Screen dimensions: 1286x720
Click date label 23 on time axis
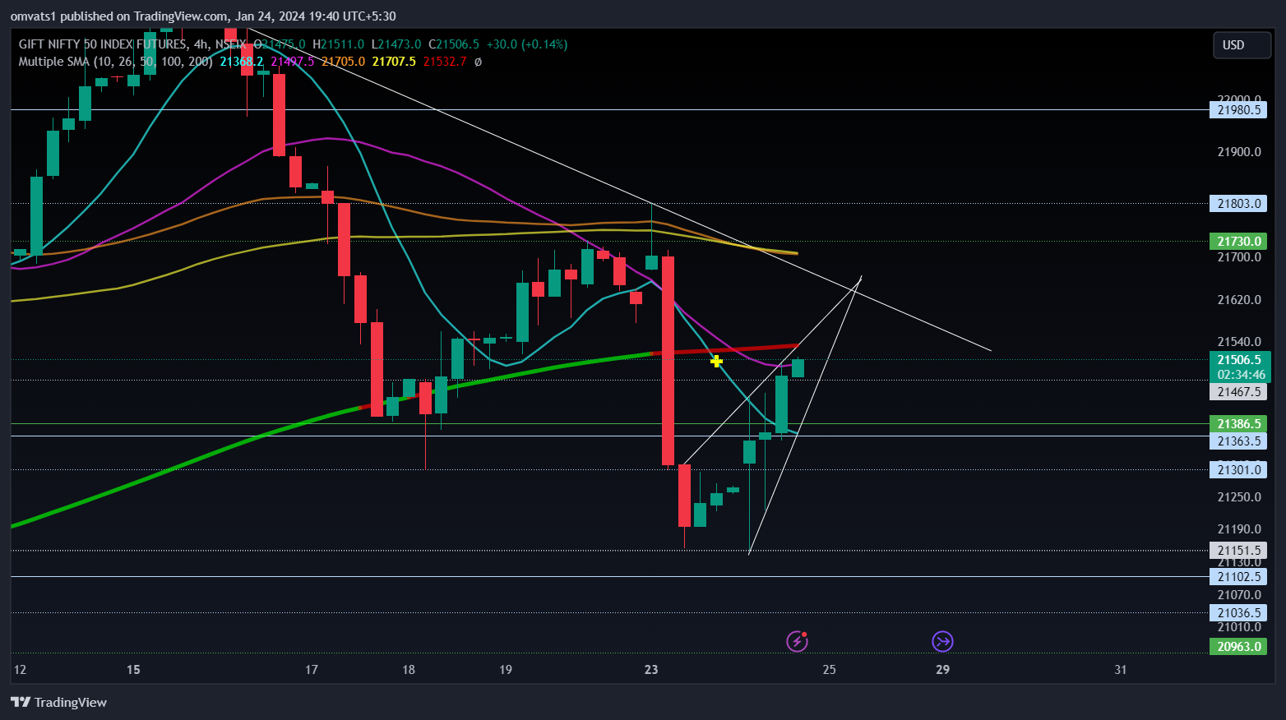coord(651,670)
